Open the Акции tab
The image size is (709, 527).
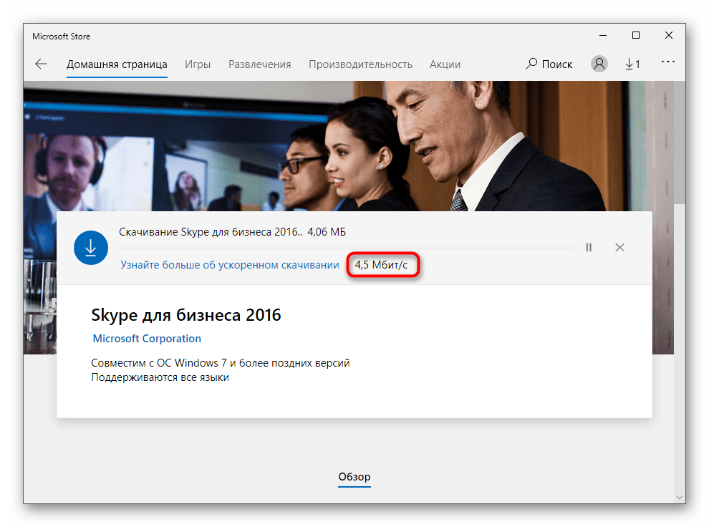pos(445,64)
